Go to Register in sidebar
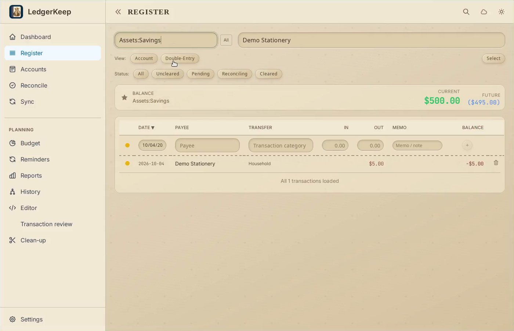514x331 pixels. pyautogui.click(x=53, y=53)
